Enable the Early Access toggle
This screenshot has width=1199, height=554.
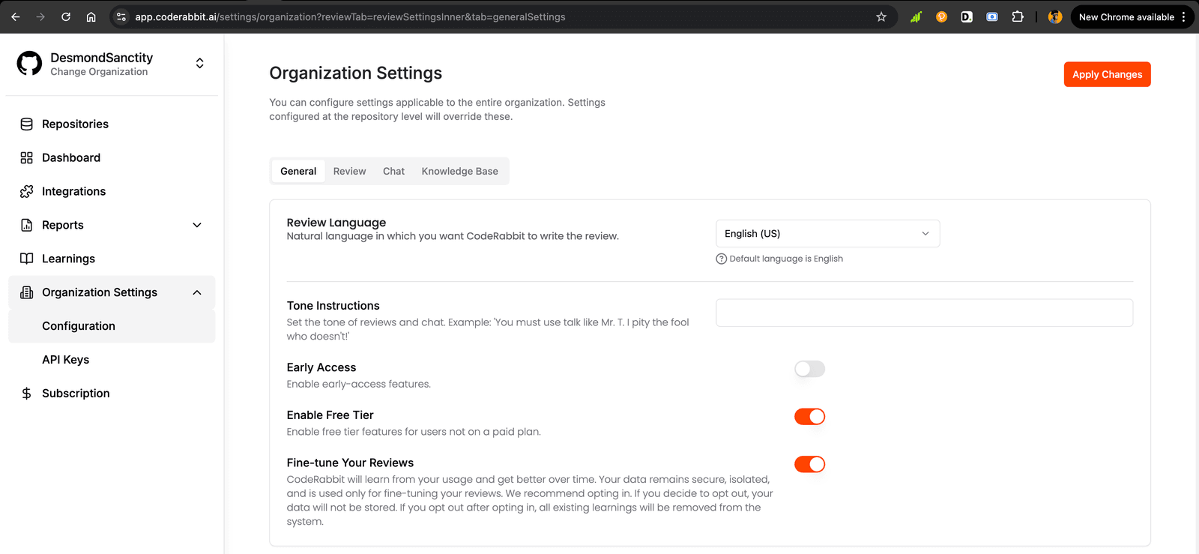tap(809, 369)
